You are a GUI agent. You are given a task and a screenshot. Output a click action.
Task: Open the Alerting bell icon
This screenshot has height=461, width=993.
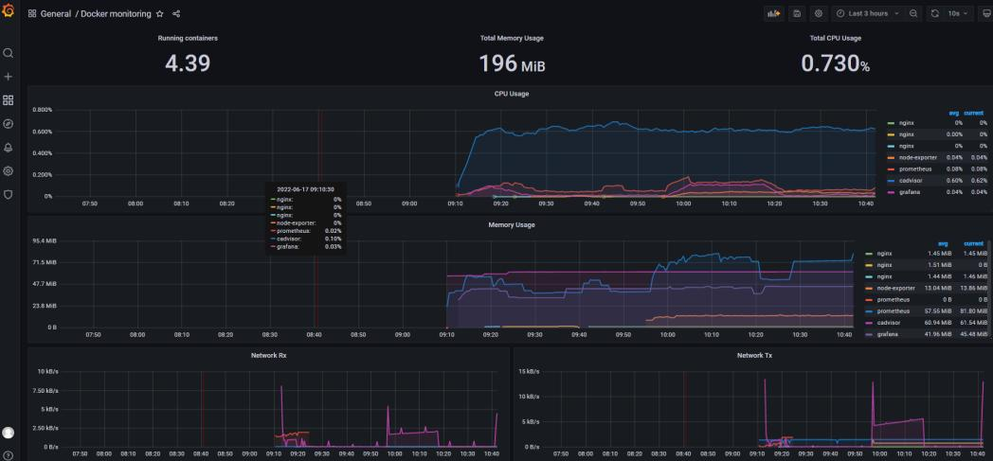(x=9, y=148)
